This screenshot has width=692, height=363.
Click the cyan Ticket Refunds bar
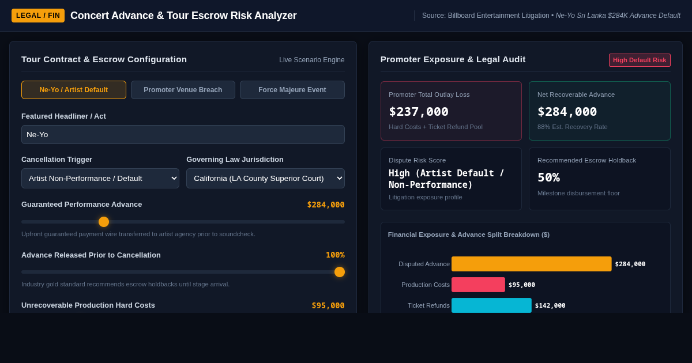coord(491,305)
